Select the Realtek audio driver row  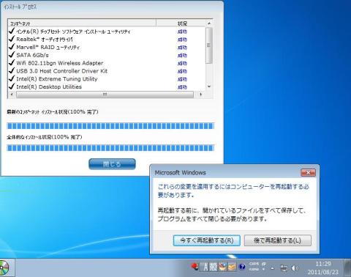(107, 40)
